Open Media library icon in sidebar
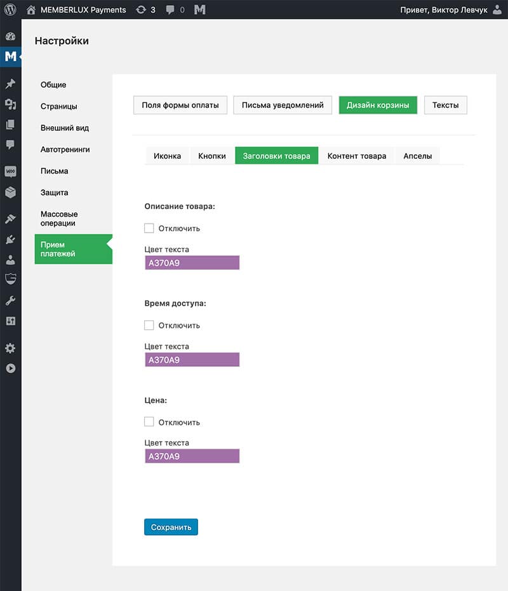Image resolution: width=508 pixels, height=591 pixels. coord(10,104)
